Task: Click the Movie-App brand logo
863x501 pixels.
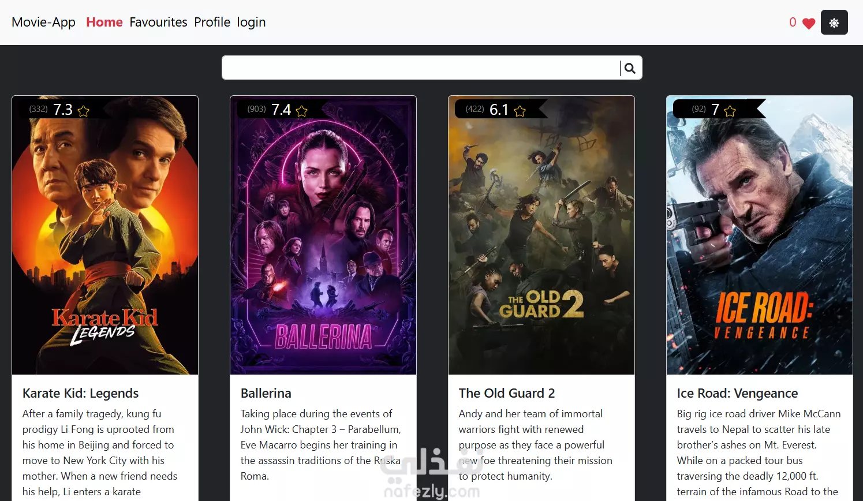Action: click(43, 22)
